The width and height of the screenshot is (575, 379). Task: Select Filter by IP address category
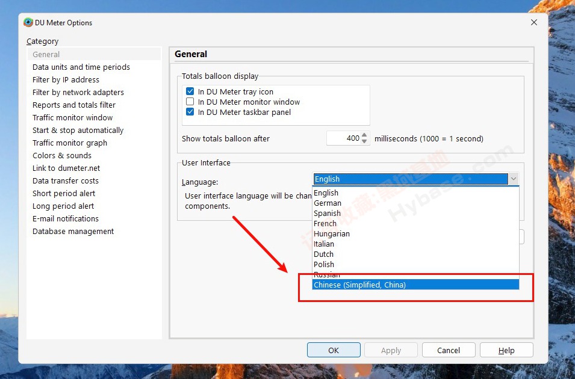(x=66, y=80)
